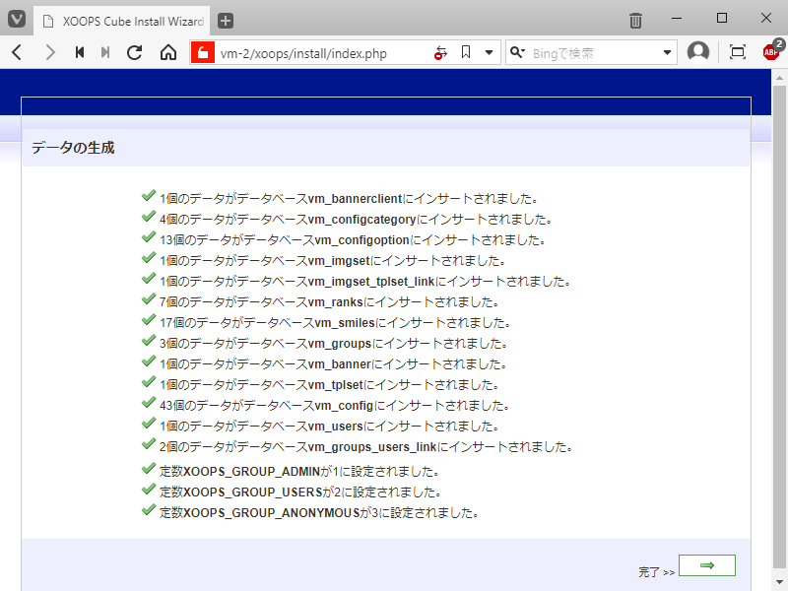The width and height of the screenshot is (788, 591).
Task: Click the blocked content icon in address bar
Action: click(440, 53)
